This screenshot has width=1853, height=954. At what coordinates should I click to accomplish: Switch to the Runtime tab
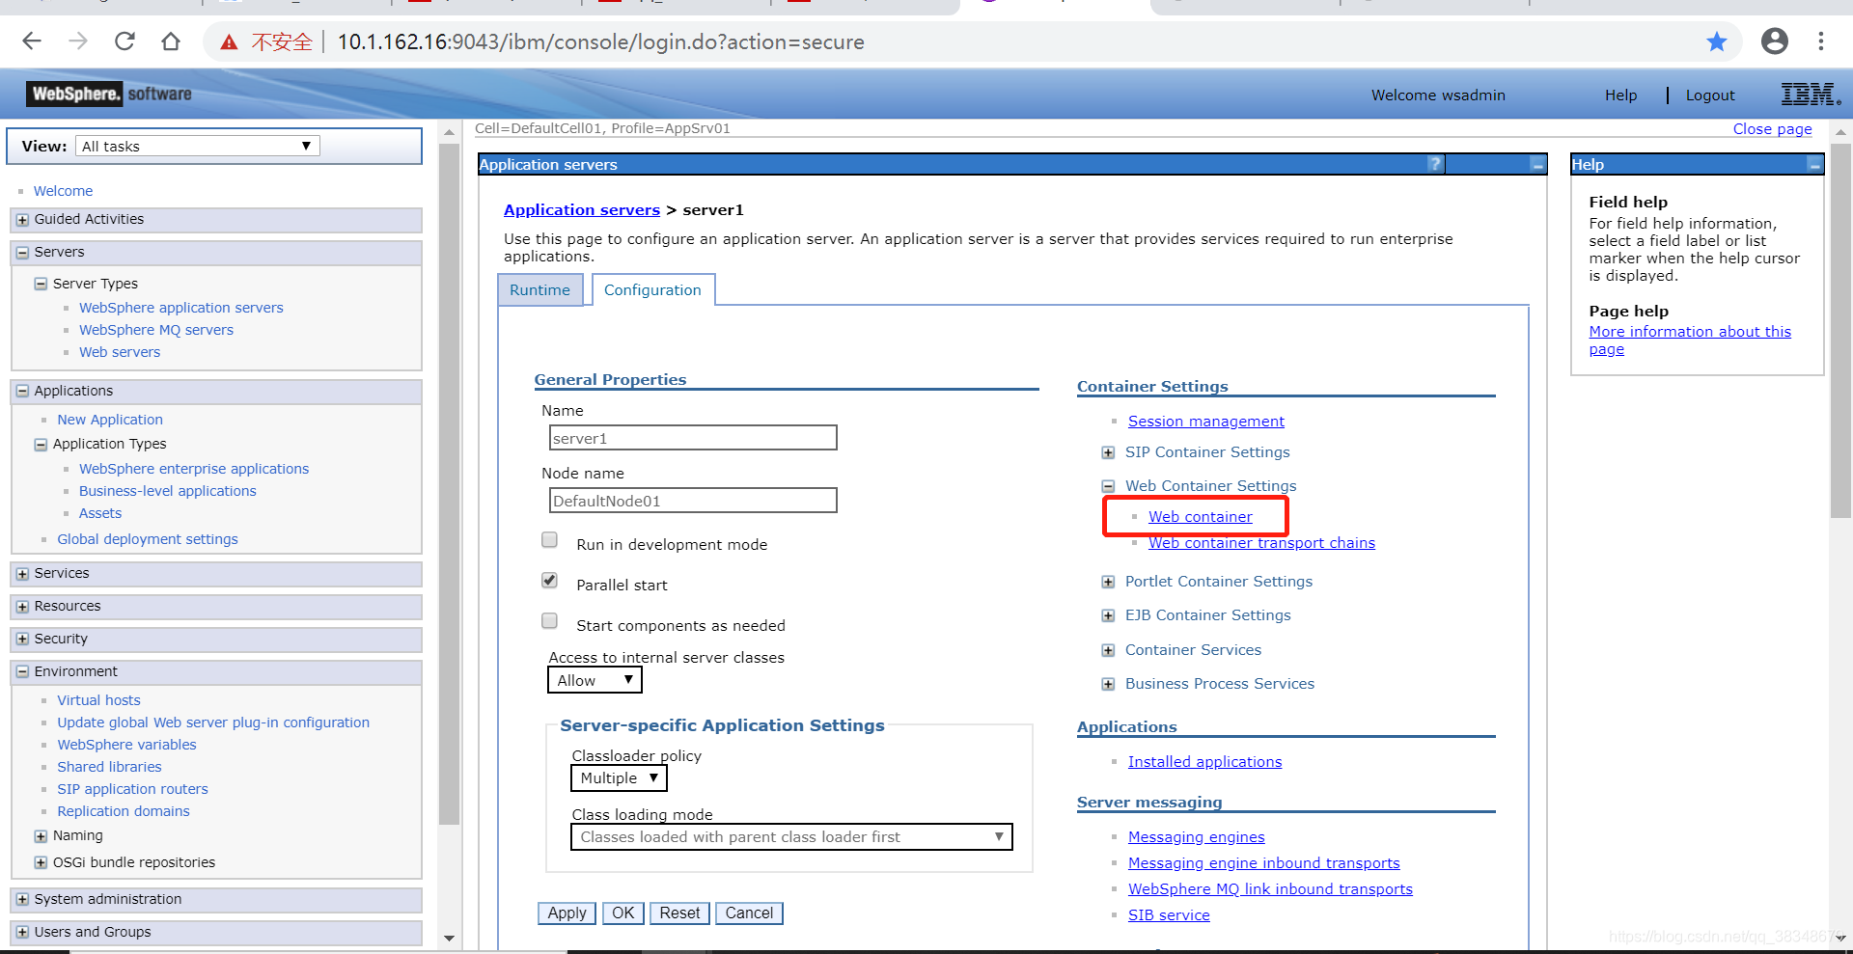(539, 289)
